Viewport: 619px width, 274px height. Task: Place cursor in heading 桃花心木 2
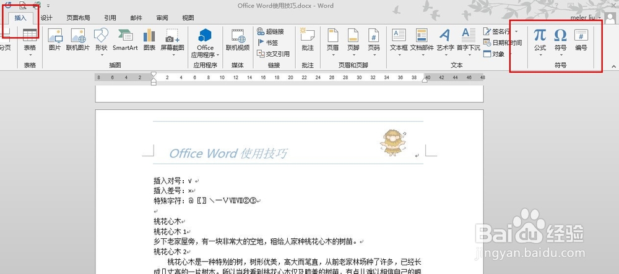pos(170,251)
